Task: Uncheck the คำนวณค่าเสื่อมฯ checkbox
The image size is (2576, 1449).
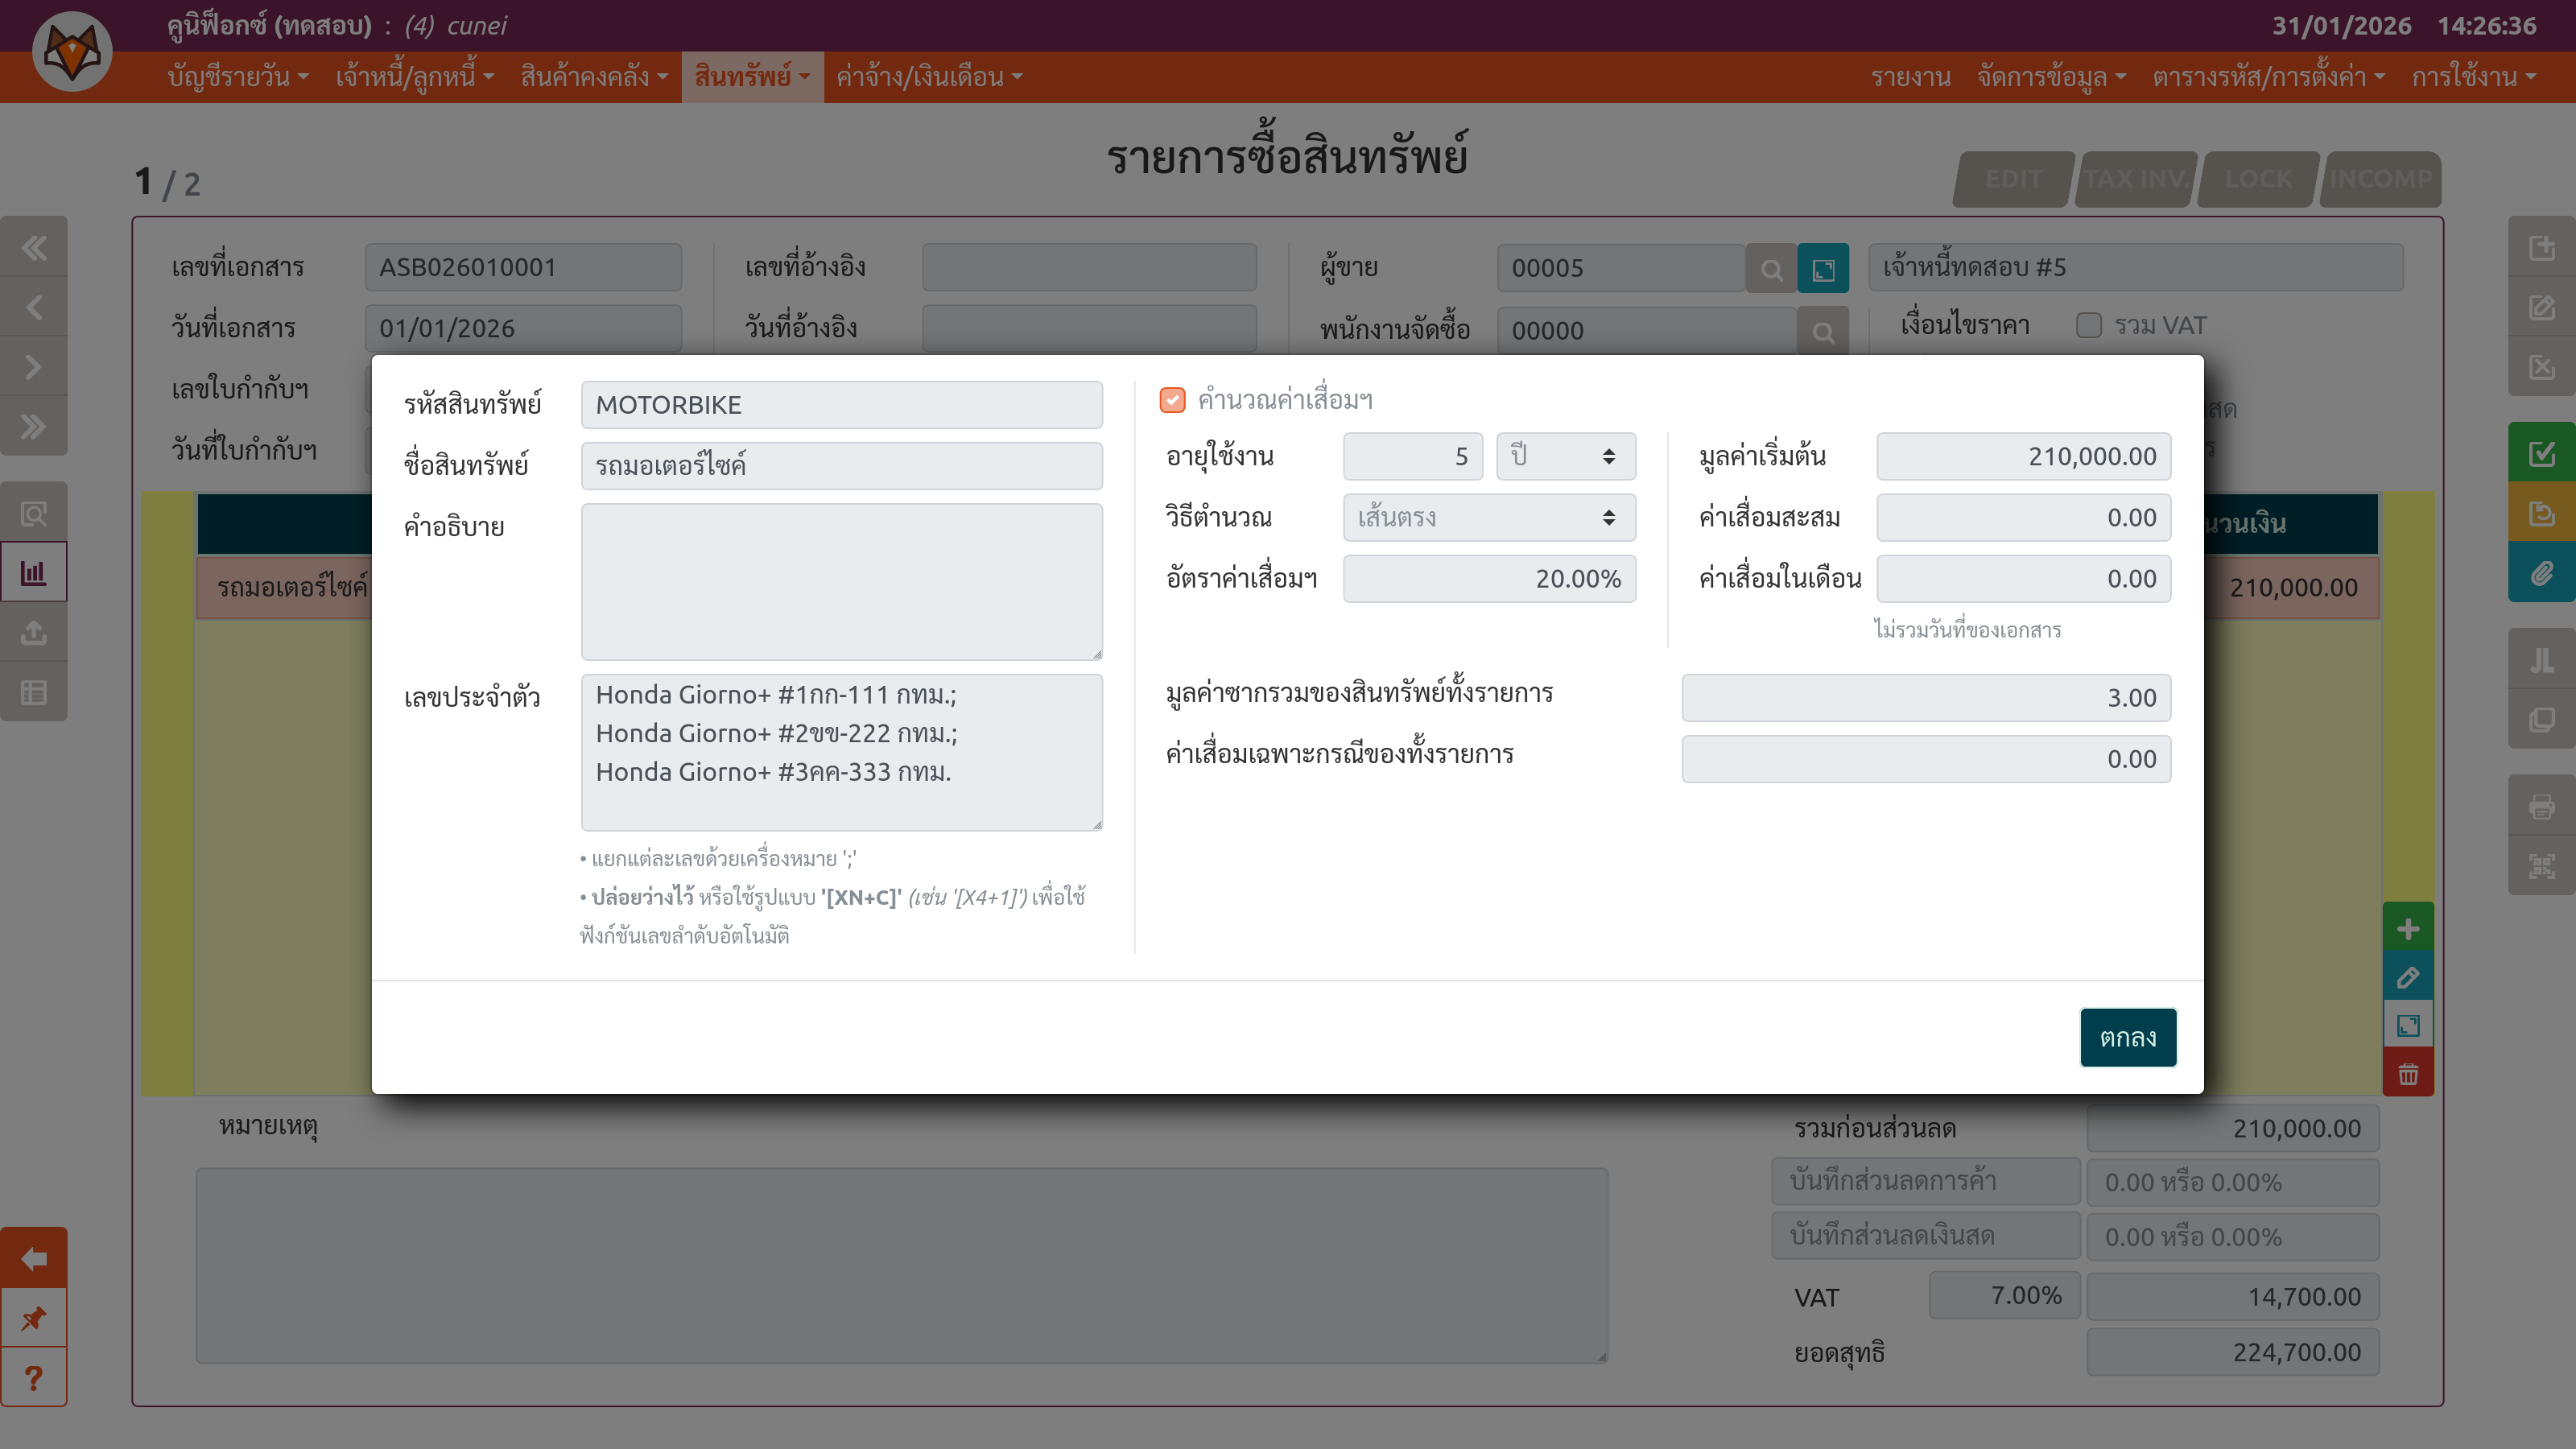Action: [1172, 400]
